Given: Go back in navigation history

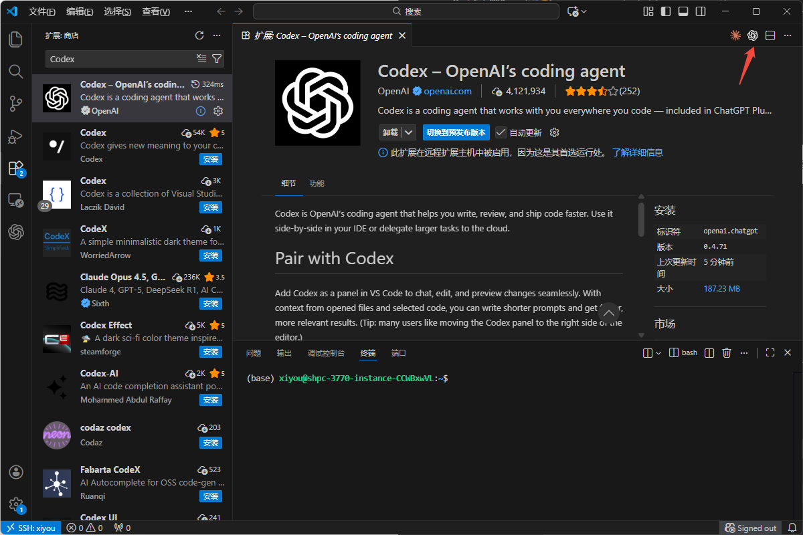Looking at the screenshot, I should (x=221, y=11).
